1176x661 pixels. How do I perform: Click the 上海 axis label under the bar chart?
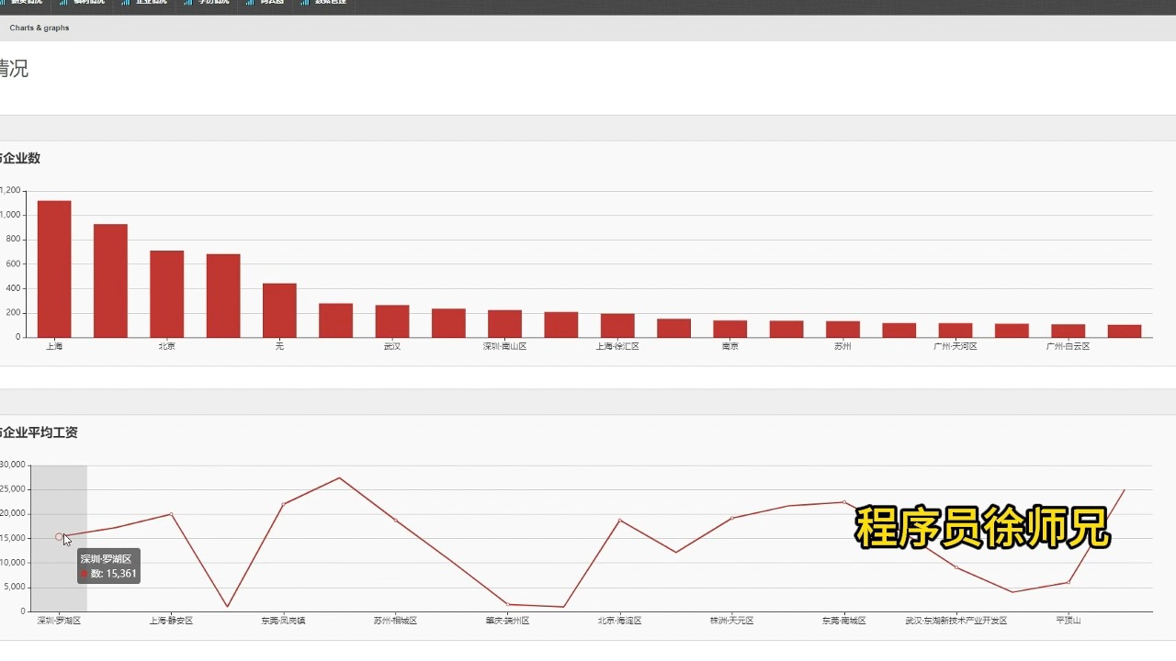pos(54,346)
